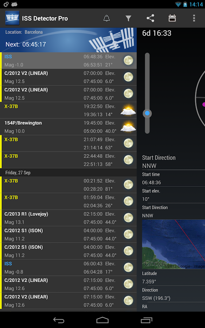
Task: Tap the space station graphic in banner
Action: (x=112, y=41)
